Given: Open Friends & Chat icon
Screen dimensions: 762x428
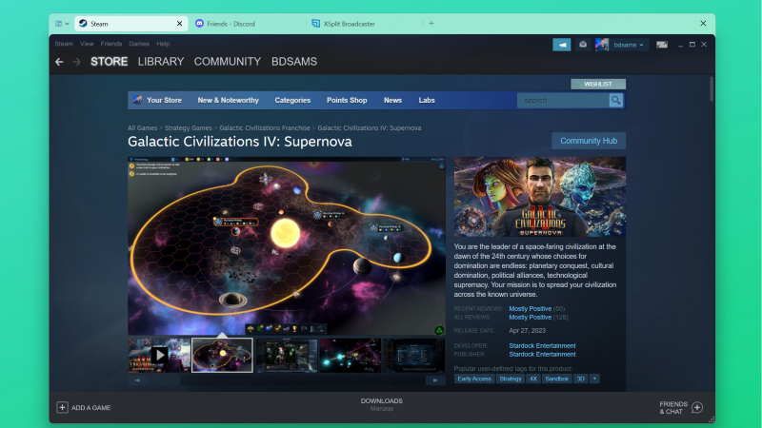Looking at the screenshot, I should coord(696,407).
